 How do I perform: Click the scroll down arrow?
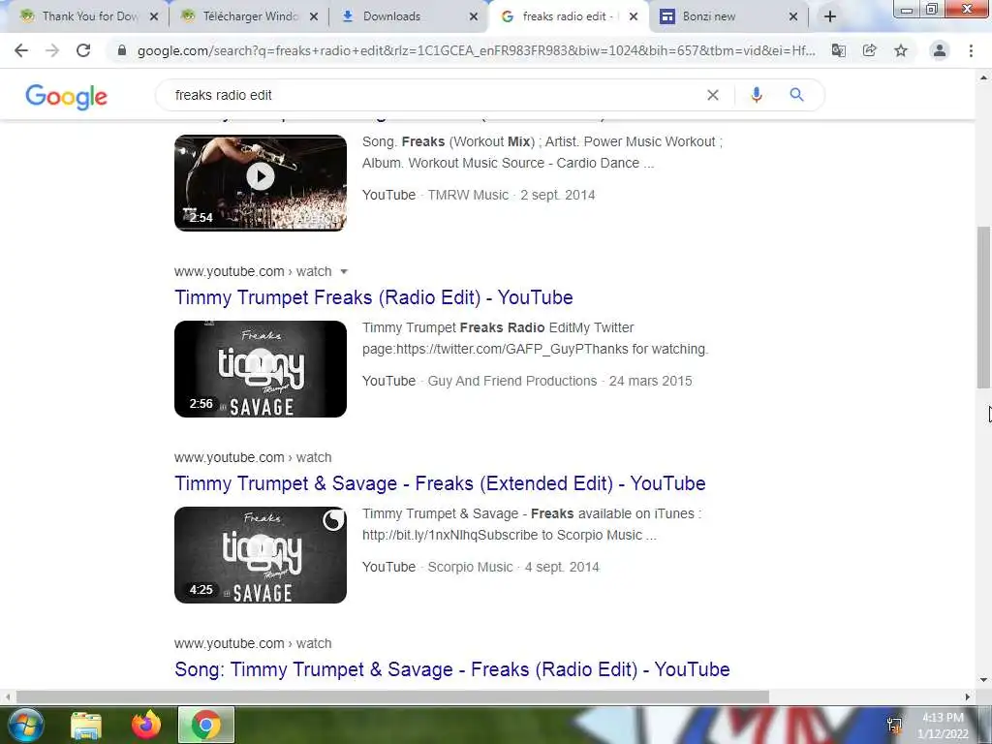coord(983,681)
